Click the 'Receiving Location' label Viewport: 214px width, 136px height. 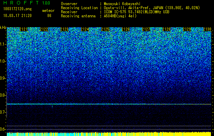click(x=79, y=8)
